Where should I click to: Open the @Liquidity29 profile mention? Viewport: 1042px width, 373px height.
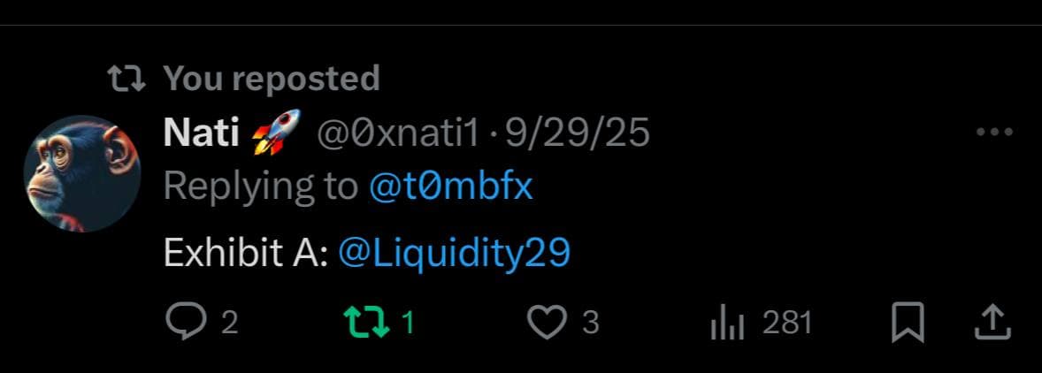pyautogui.click(x=454, y=254)
